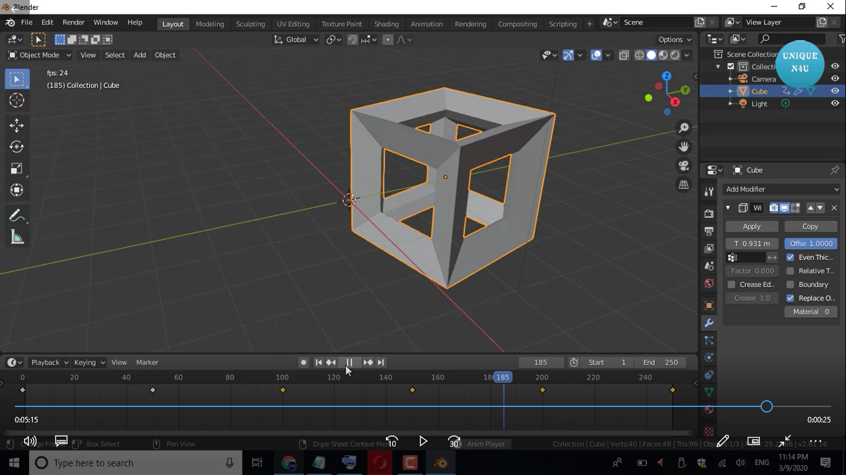The image size is (846, 475).
Task: Select the Rotate tool
Action: 17,147
